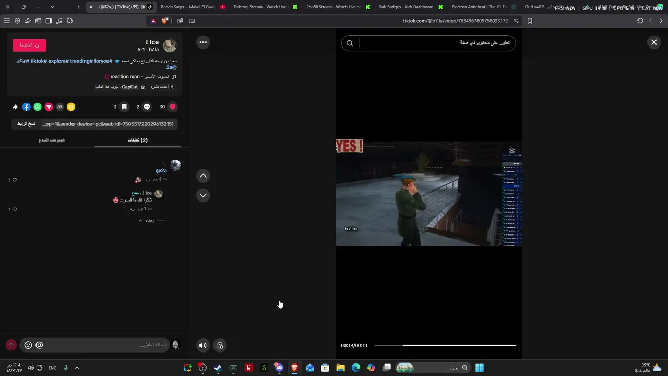The image size is (668, 376).
Task: Click the video player frame
Action: tap(428, 193)
